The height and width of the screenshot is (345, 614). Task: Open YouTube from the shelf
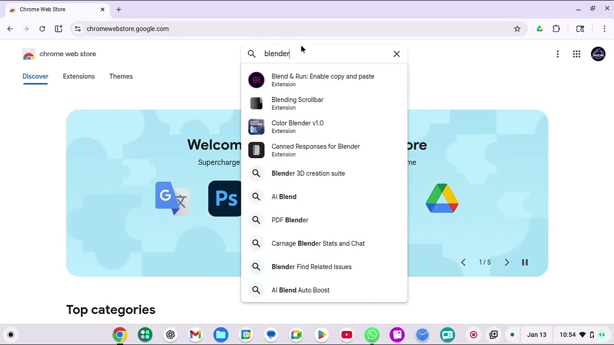[347, 334]
